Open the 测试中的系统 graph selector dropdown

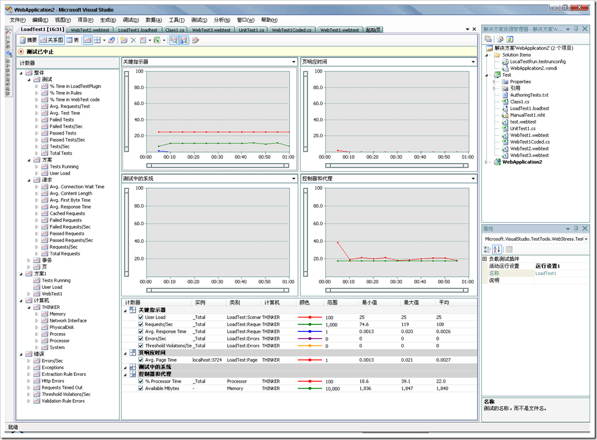point(293,179)
